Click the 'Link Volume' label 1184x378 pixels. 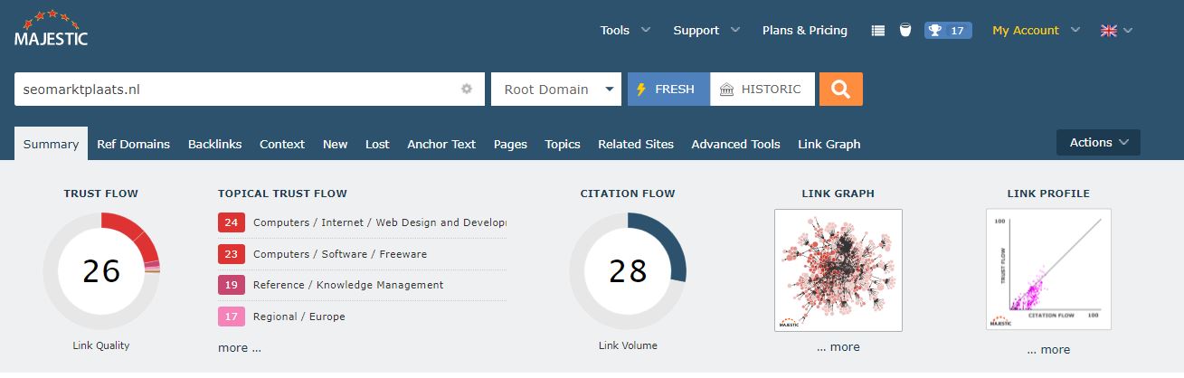coord(628,345)
